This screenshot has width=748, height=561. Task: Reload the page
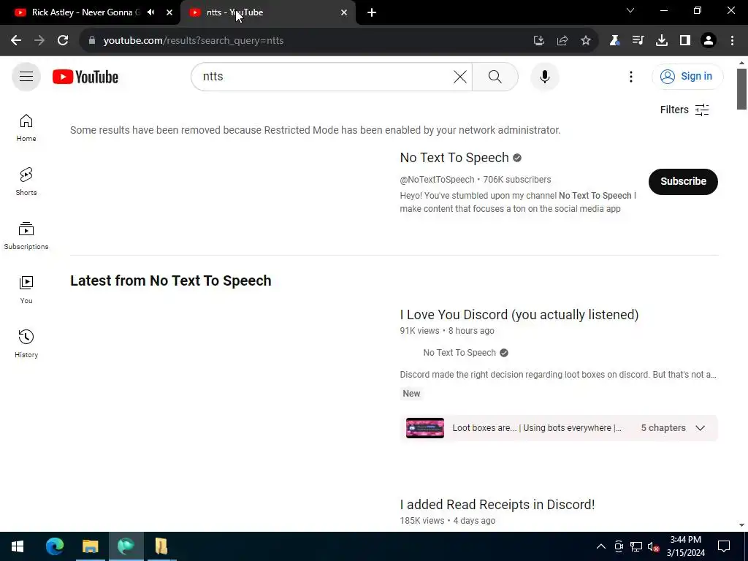point(63,41)
